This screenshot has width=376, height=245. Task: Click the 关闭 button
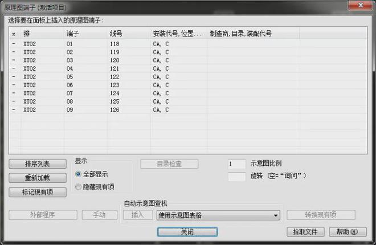click(x=187, y=232)
